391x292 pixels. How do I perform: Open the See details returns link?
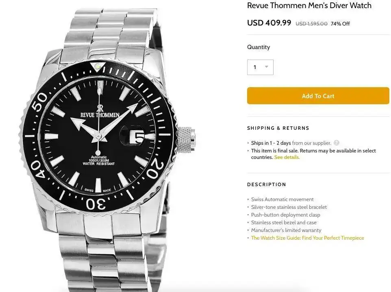[x=287, y=157]
